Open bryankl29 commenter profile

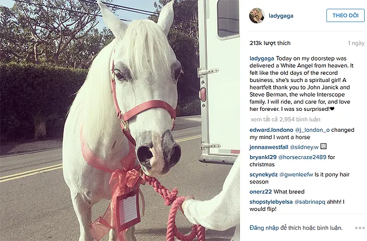263,157
